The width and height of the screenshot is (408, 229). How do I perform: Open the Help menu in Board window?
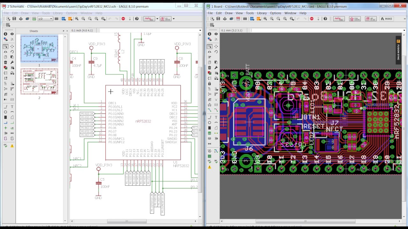point(303,13)
